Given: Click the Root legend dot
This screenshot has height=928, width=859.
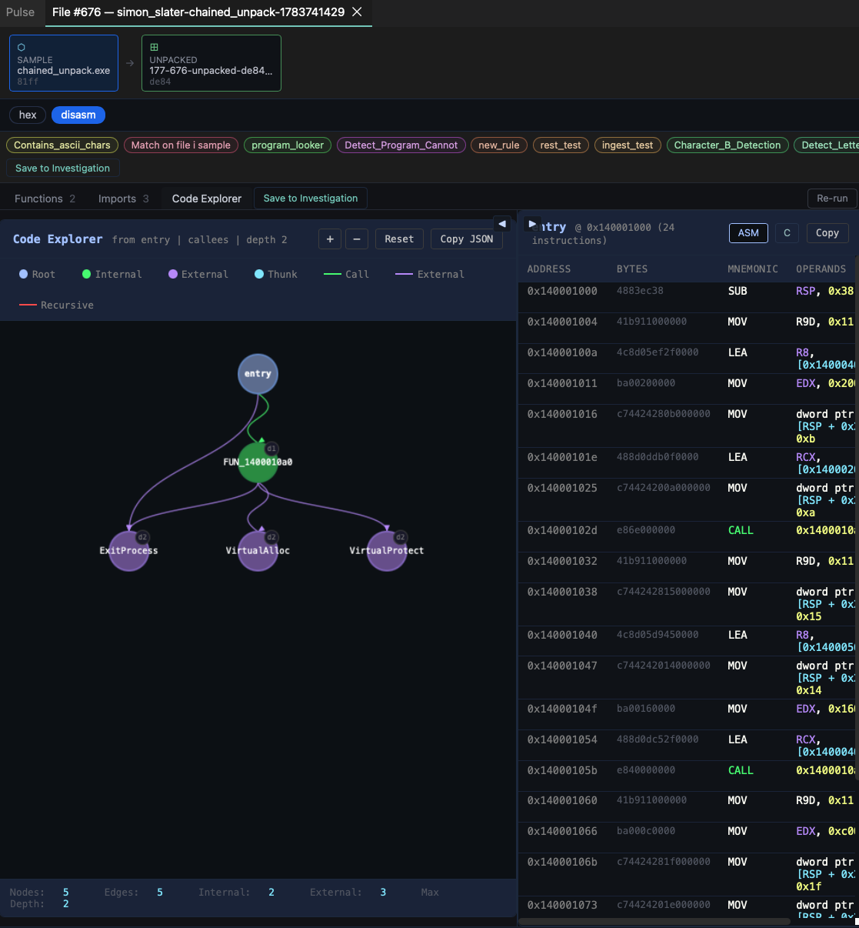Looking at the screenshot, I should (24, 274).
